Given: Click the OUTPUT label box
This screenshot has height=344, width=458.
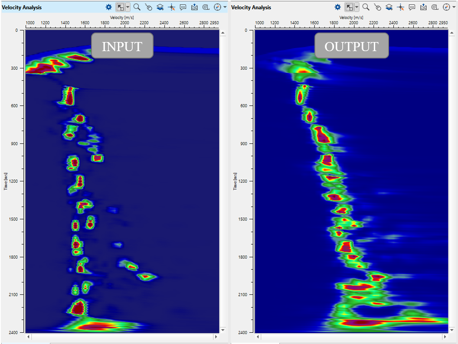Looking at the screenshot, I should pyautogui.click(x=351, y=45).
